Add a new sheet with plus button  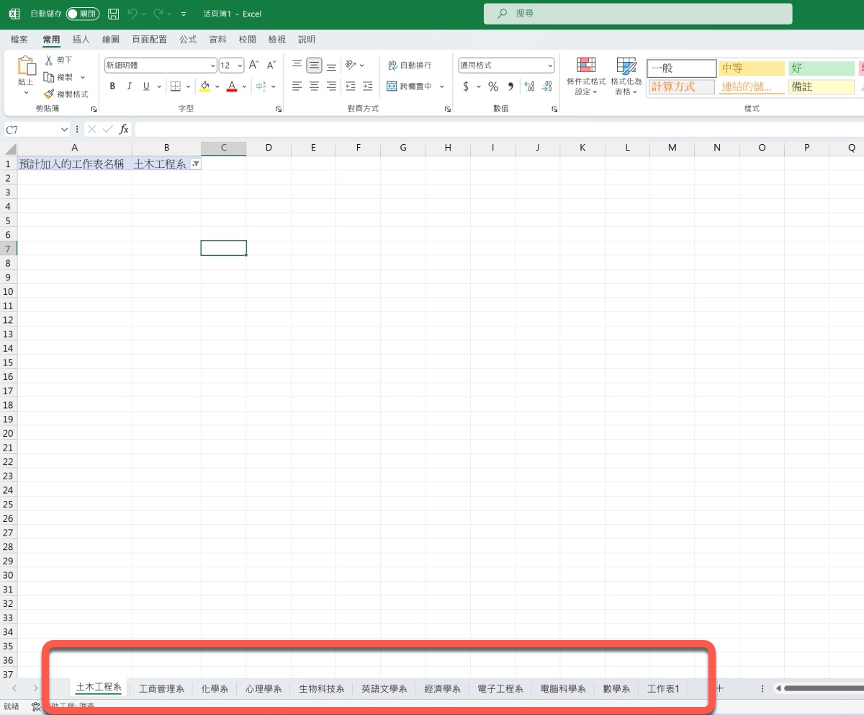[719, 688]
